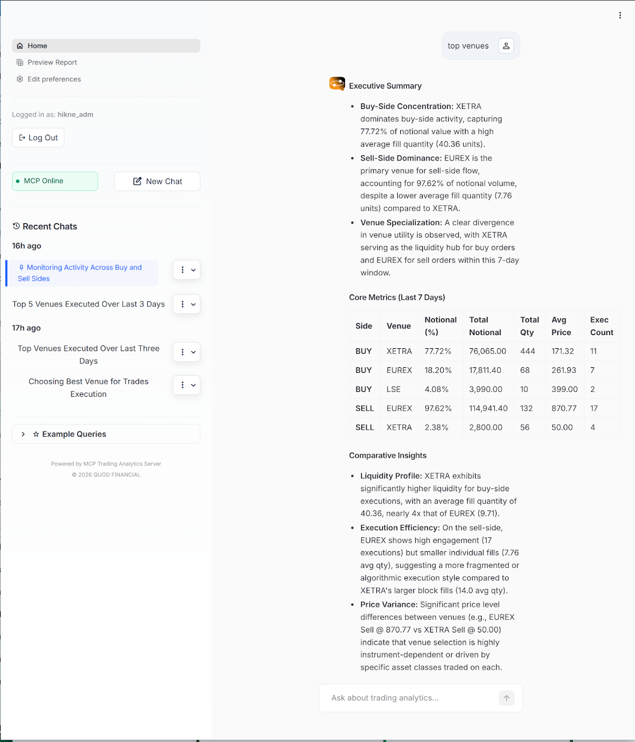Go to Home in the sidebar
The image size is (635, 742).
point(37,46)
